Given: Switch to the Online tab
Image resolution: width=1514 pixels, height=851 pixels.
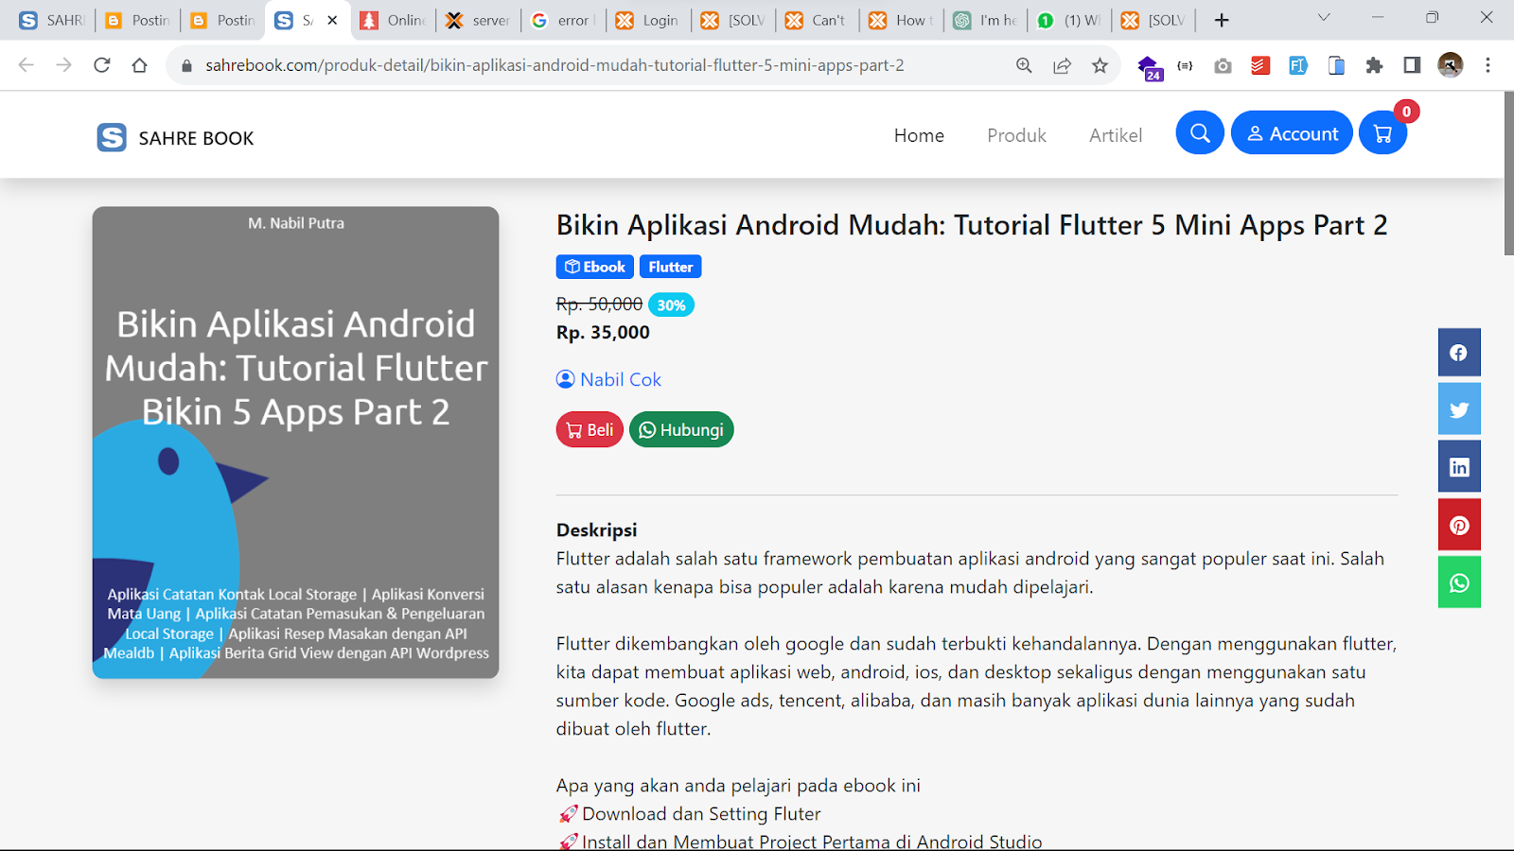Looking at the screenshot, I should (393, 20).
